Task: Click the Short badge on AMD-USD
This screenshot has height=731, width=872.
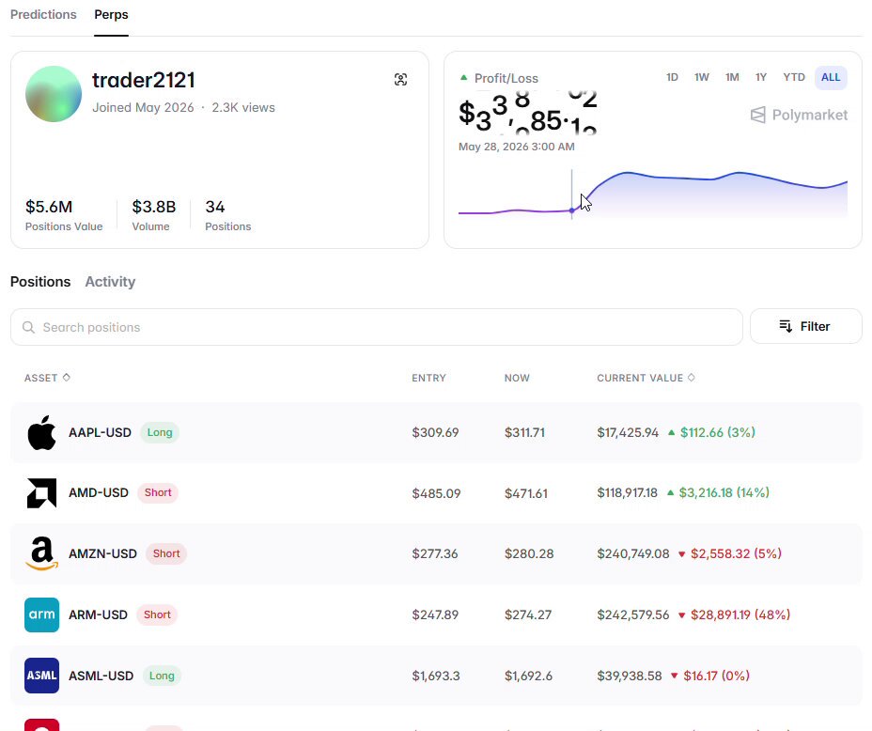Action: point(158,493)
